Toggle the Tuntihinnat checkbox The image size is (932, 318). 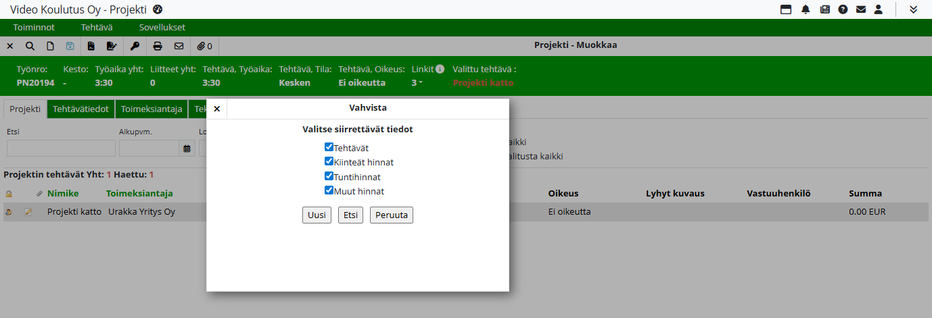329,176
